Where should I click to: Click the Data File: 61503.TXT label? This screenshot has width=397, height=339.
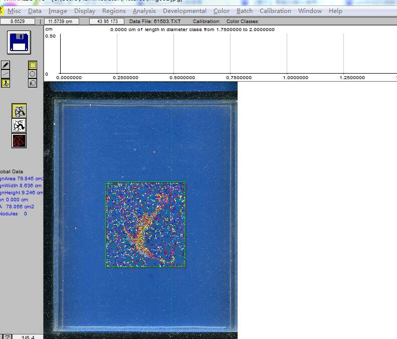(x=155, y=22)
